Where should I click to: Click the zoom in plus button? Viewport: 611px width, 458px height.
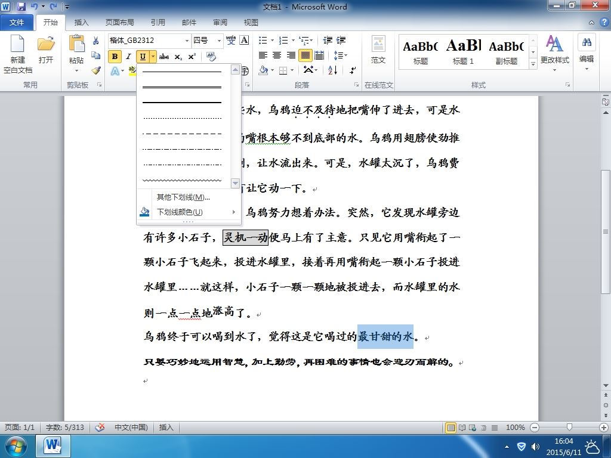tap(604, 428)
